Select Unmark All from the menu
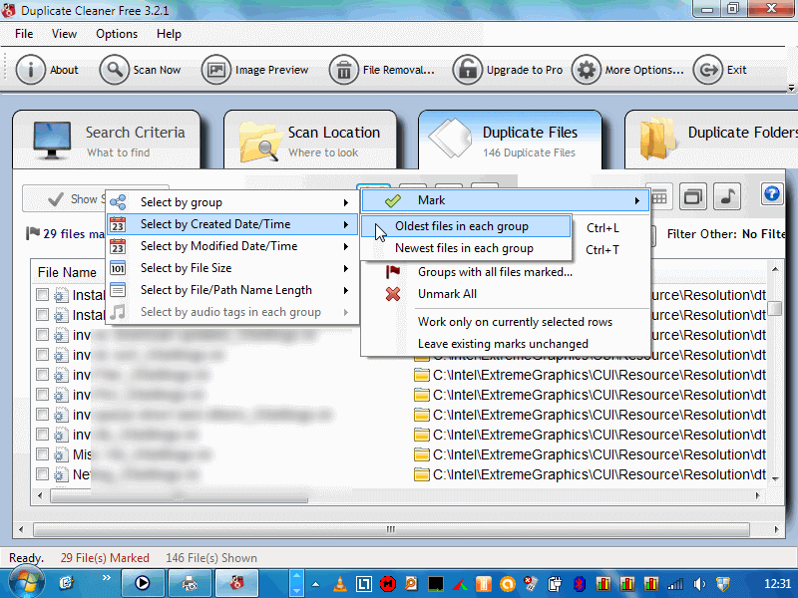The image size is (798, 598). (447, 294)
